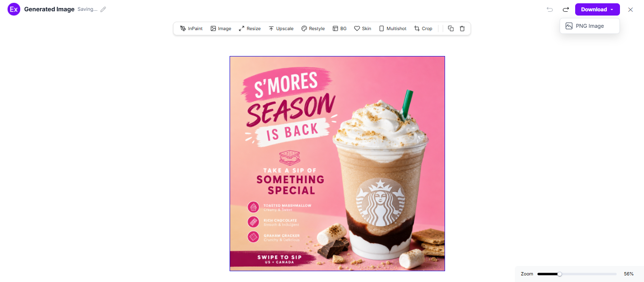Click the Generated Image title
644x282 pixels.
click(x=50, y=9)
